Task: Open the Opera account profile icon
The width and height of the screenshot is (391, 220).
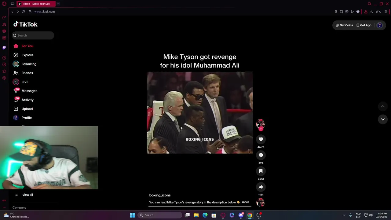Action: 366,12
